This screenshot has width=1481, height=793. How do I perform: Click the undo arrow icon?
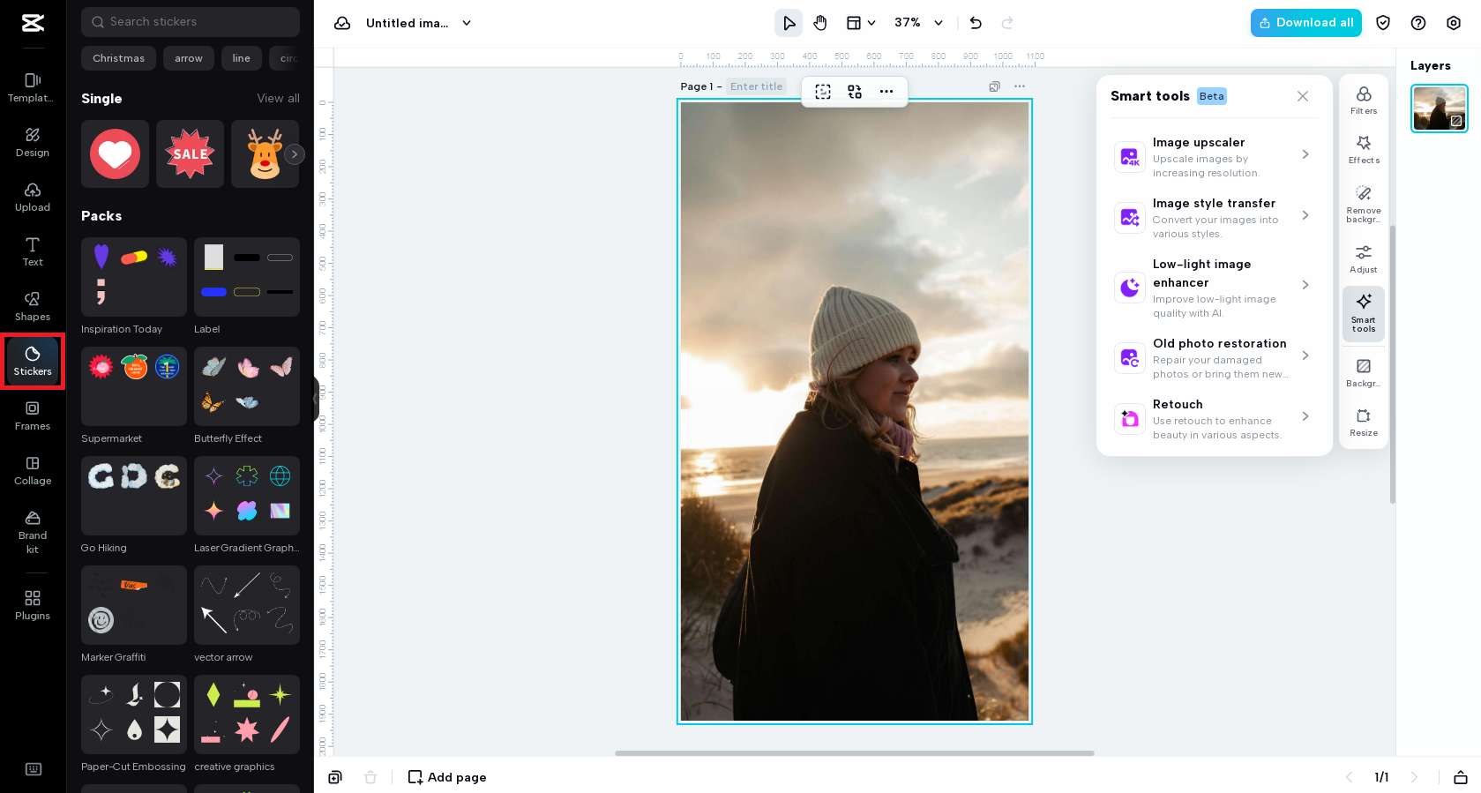coord(975,23)
